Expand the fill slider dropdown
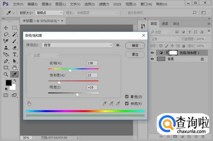Screen dimensions: 213x141 point(208,46)
